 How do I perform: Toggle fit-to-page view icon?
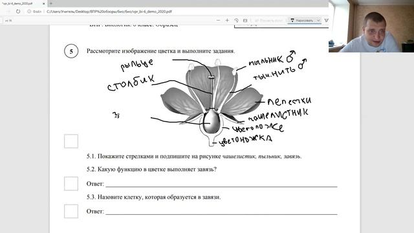(x=245, y=20)
